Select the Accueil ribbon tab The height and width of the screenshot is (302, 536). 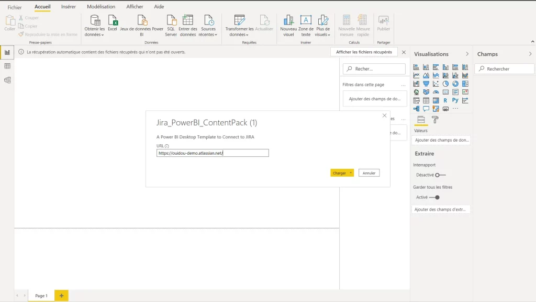[42, 6]
